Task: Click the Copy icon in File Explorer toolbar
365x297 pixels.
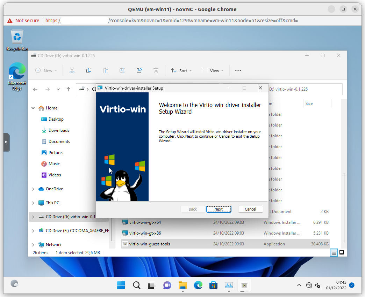Action: [89, 70]
